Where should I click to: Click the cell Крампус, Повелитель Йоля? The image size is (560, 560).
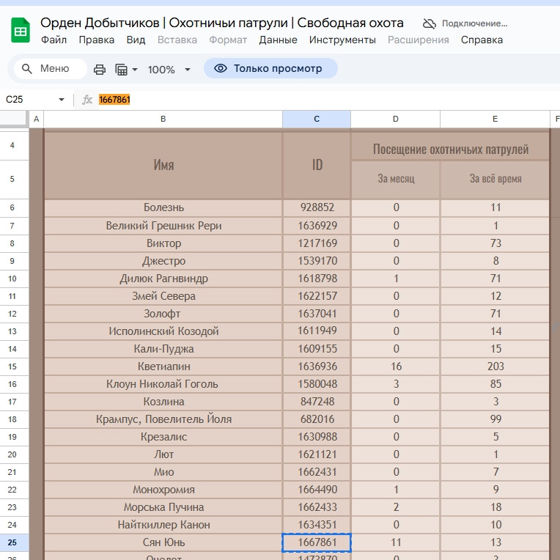coord(163,419)
